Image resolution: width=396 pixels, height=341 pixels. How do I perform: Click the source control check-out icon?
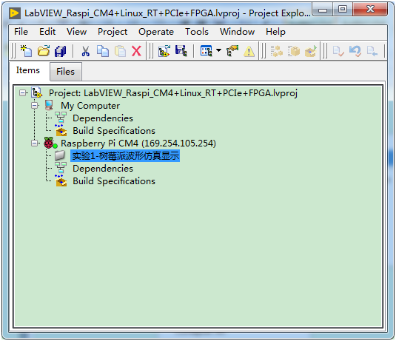pos(372,51)
